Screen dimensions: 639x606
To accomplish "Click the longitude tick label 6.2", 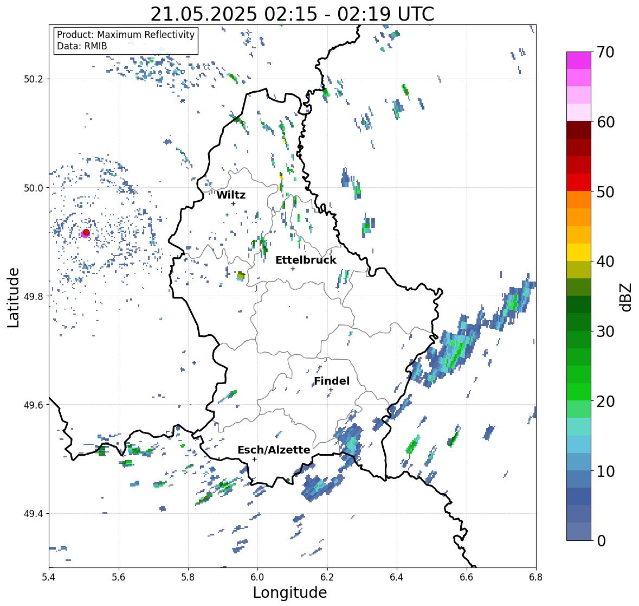I will click(x=327, y=577).
